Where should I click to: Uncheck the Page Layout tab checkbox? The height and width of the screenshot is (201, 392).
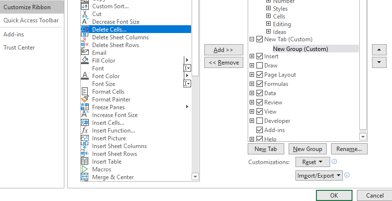tap(259, 75)
